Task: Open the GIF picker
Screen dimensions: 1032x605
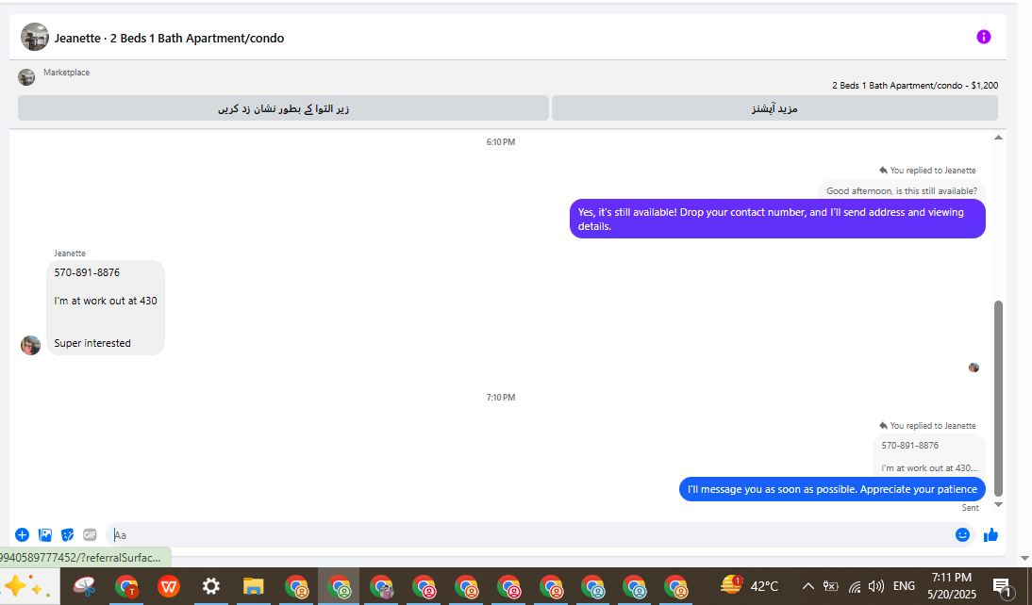Action: [91, 534]
